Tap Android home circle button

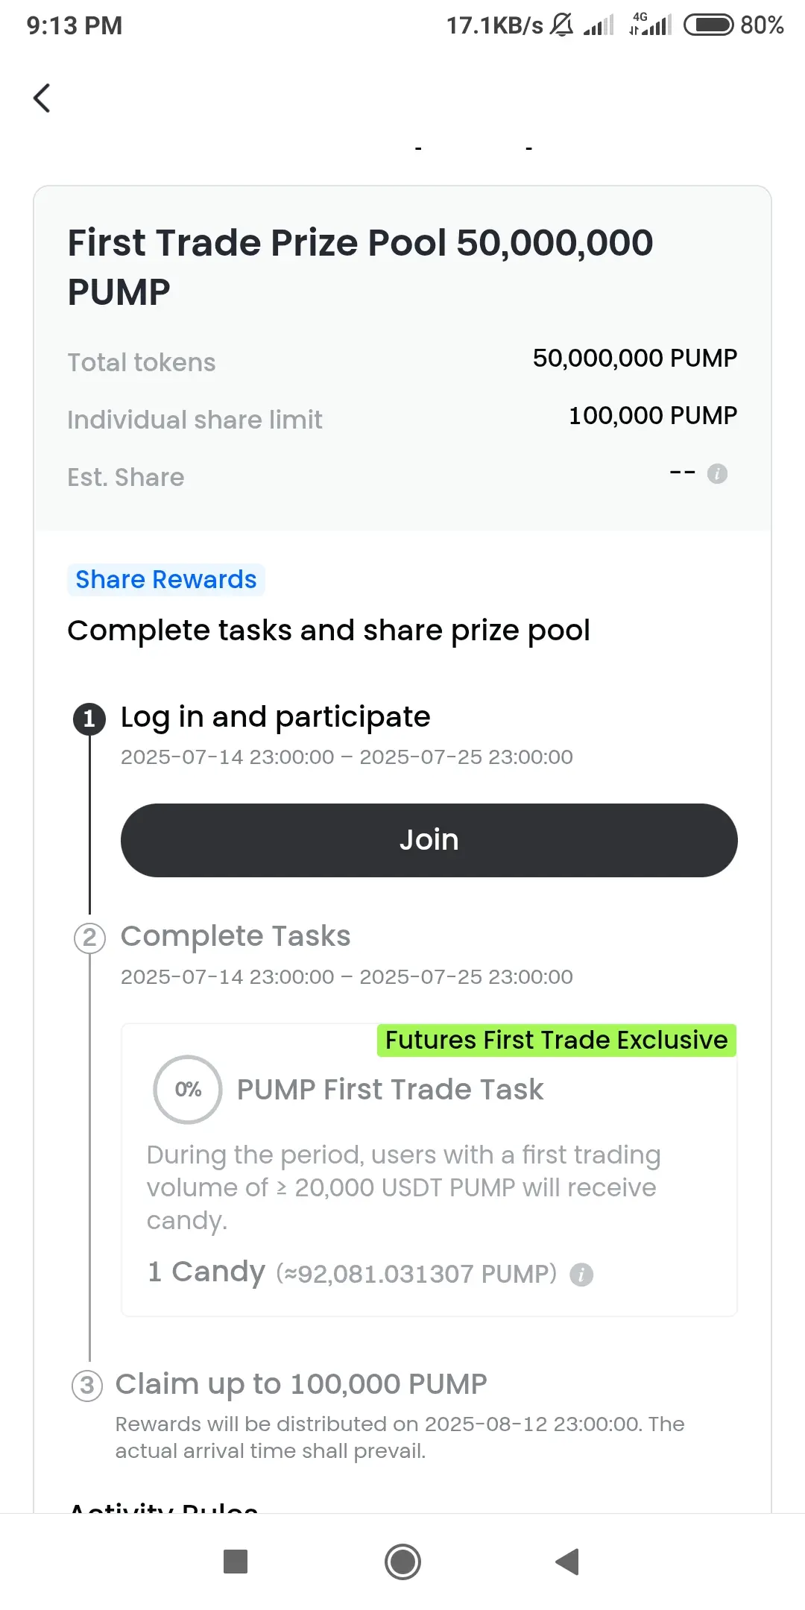[x=402, y=1562]
